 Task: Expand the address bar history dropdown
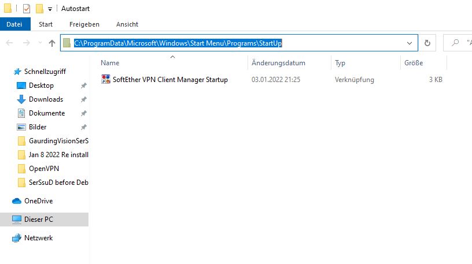pyautogui.click(x=410, y=43)
